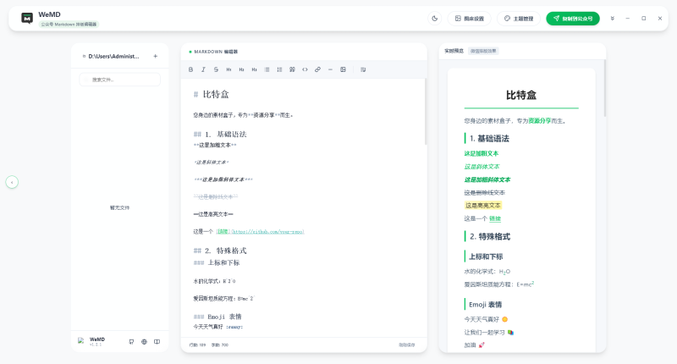677x364 pixels.
Task: Click the preview mode badge beside 实时预览
Action: coord(483,51)
